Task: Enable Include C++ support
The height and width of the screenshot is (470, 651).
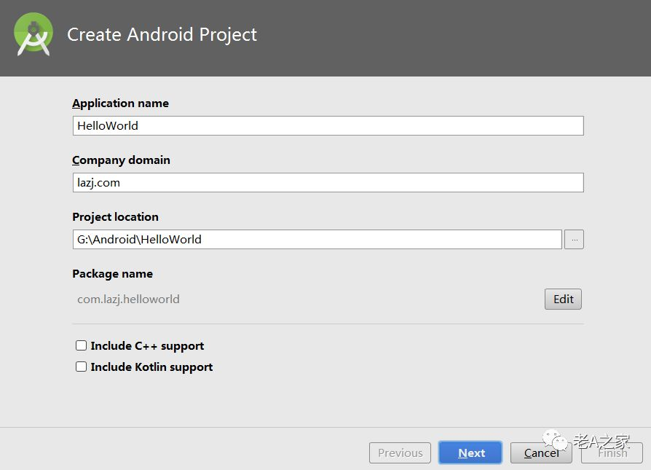Action: point(81,345)
